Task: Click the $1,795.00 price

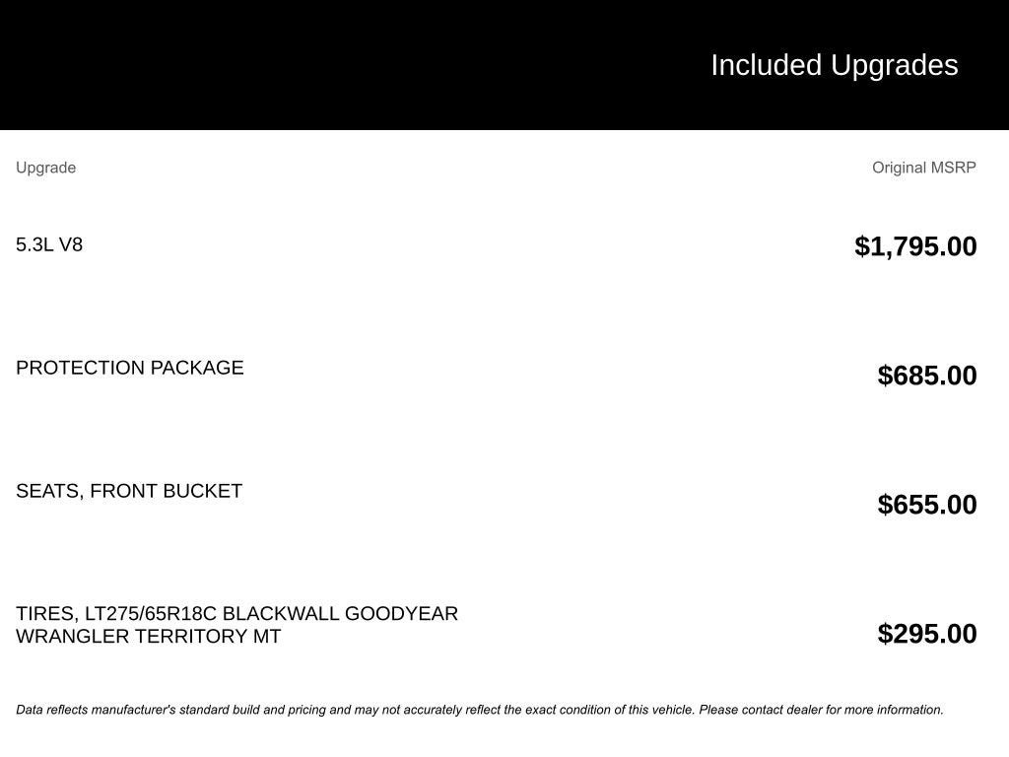Action: 915,246
